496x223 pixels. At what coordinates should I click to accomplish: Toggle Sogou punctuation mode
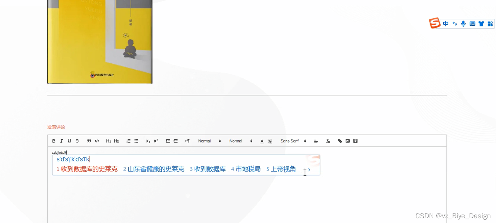click(x=455, y=24)
